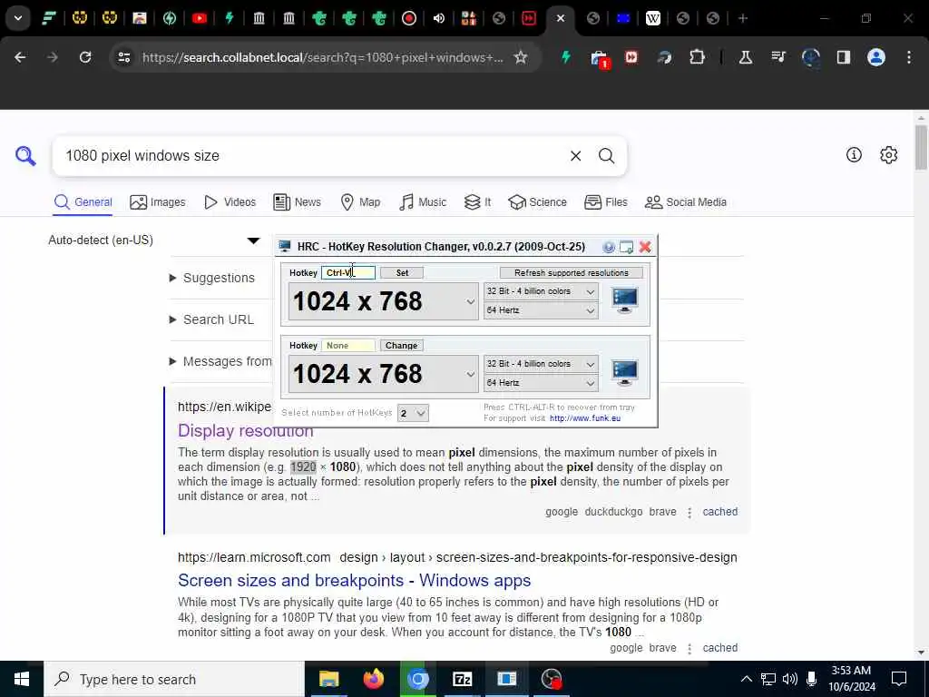Viewport: 929px width, 697px height.
Task: Open media control playlist icon in toolbar
Action: 777,57
